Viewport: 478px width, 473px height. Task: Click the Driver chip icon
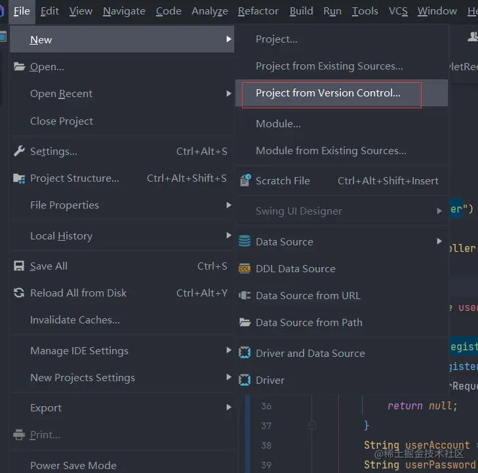click(x=245, y=380)
